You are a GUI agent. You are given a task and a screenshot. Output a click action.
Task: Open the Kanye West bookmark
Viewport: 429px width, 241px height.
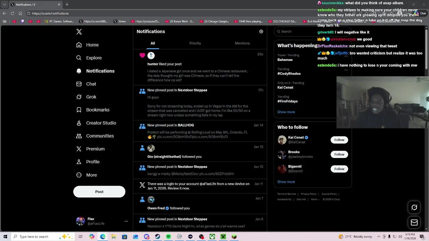[x=180, y=21]
